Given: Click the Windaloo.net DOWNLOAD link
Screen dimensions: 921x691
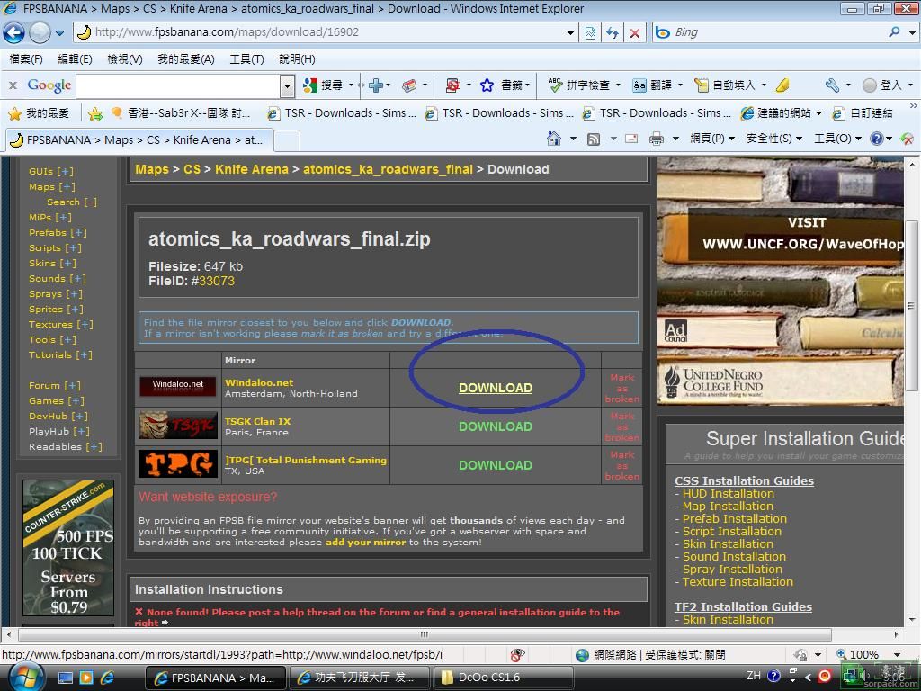Looking at the screenshot, I should [495, 388].
